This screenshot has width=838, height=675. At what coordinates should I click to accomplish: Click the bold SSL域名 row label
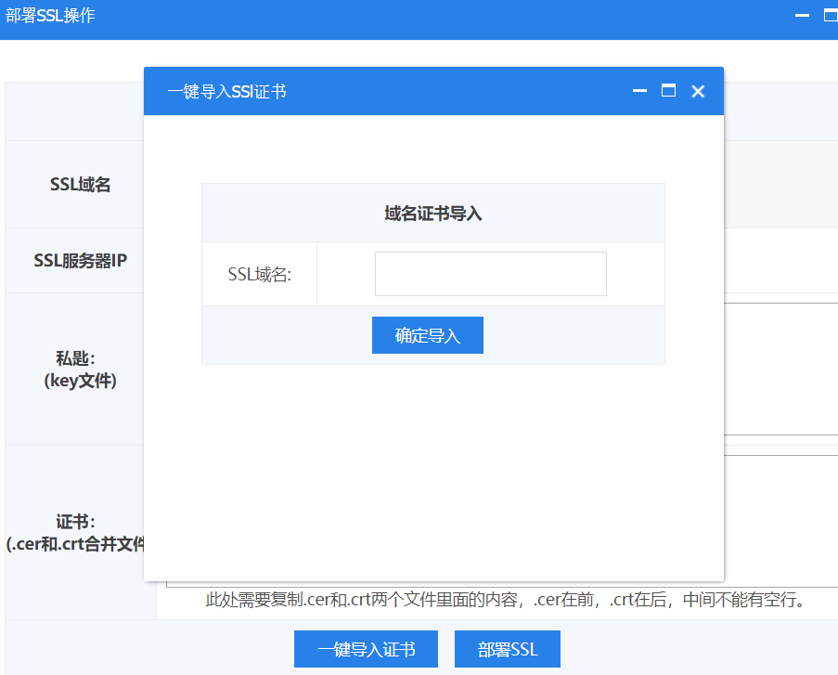[80, 185]
